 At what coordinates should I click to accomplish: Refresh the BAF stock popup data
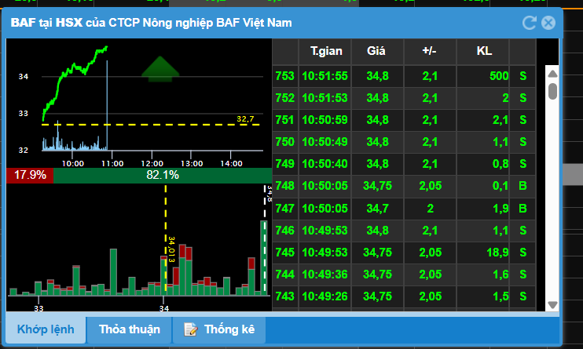[x=529, y=23]
